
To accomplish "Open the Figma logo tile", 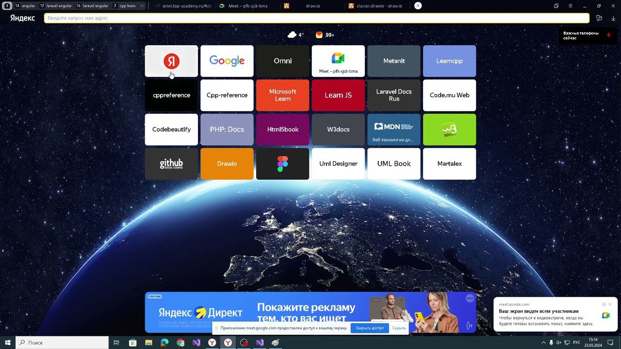I will (283, 164).
